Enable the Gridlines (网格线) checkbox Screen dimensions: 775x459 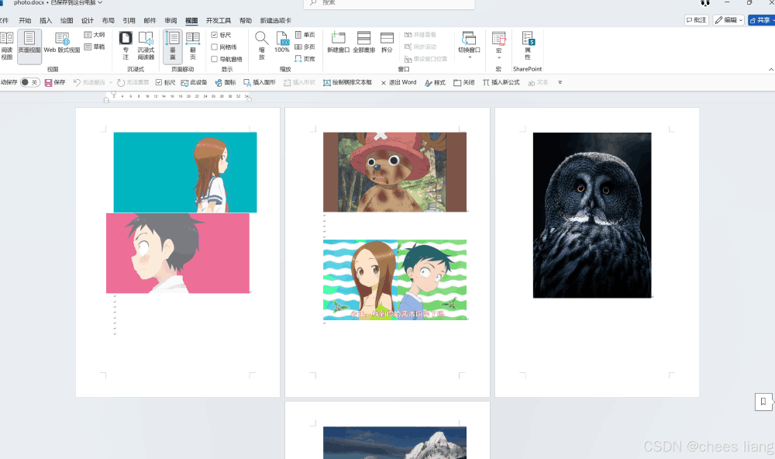pyautogui.click(x=215, y=47)
